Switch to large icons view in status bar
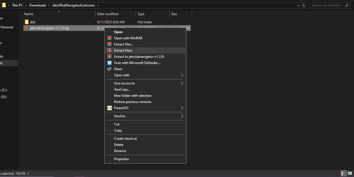The width and height of the screenshot is (354, 177). (350, 173)
